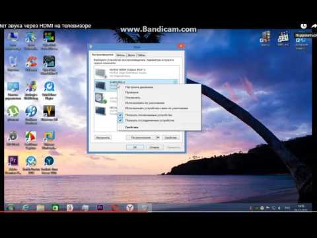Image resolution: width=317 pixels, height=238 pixels.
Task: Click the По умолчанию button
Action: [x=141, y=138]
